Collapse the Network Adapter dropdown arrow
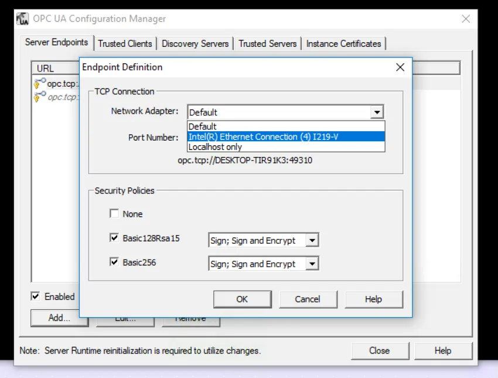 377,112
